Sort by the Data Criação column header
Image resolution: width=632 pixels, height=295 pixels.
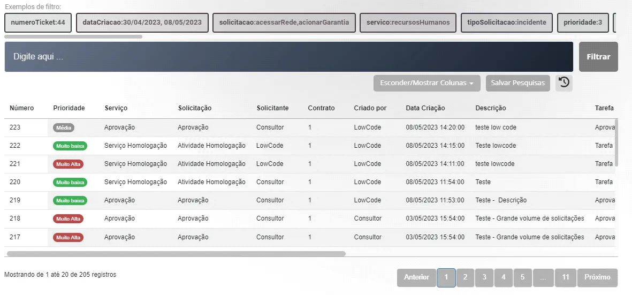[x=425, y=108]
